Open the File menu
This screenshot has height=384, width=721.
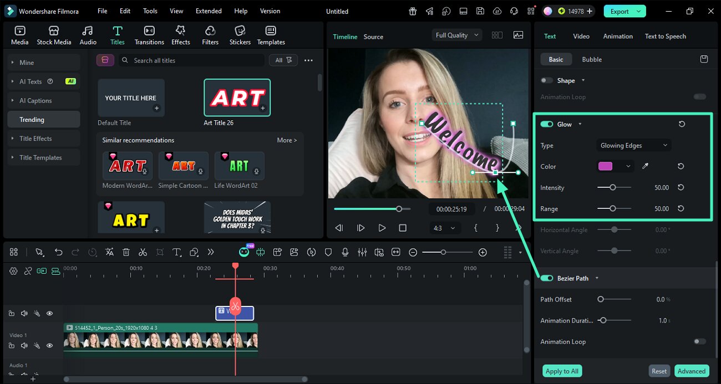pos(103,11)
